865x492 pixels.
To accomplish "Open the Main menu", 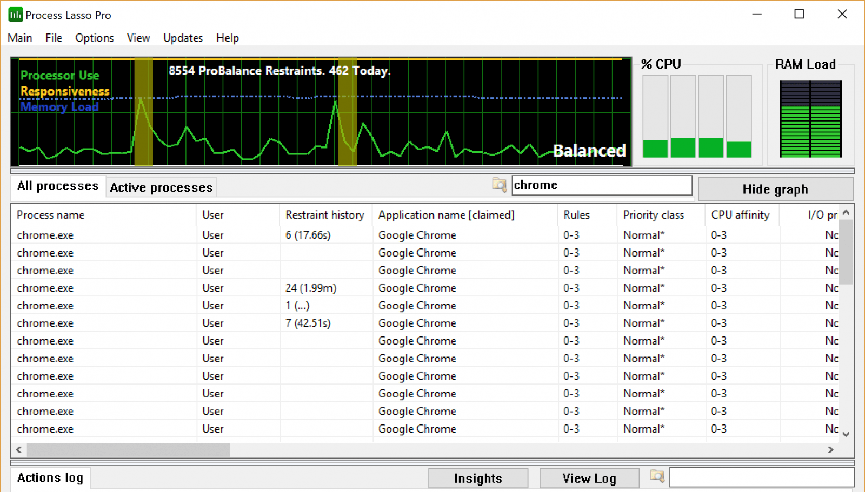I will tap(20, 38).
